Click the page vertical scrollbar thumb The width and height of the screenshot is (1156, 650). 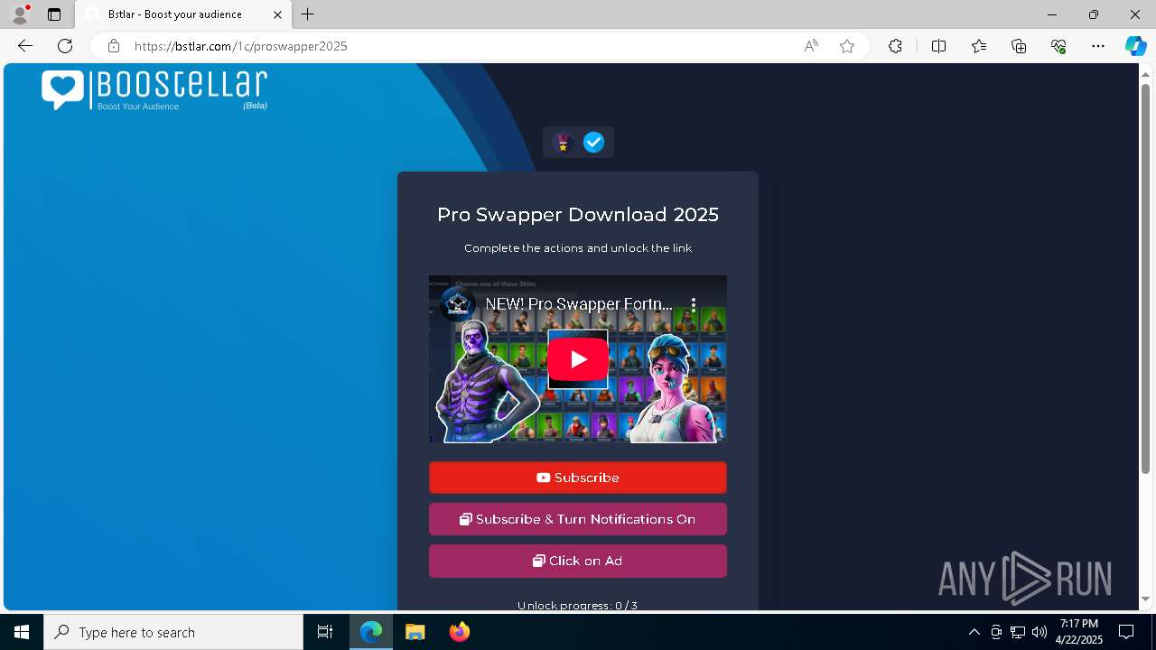tap(1146, 278)
